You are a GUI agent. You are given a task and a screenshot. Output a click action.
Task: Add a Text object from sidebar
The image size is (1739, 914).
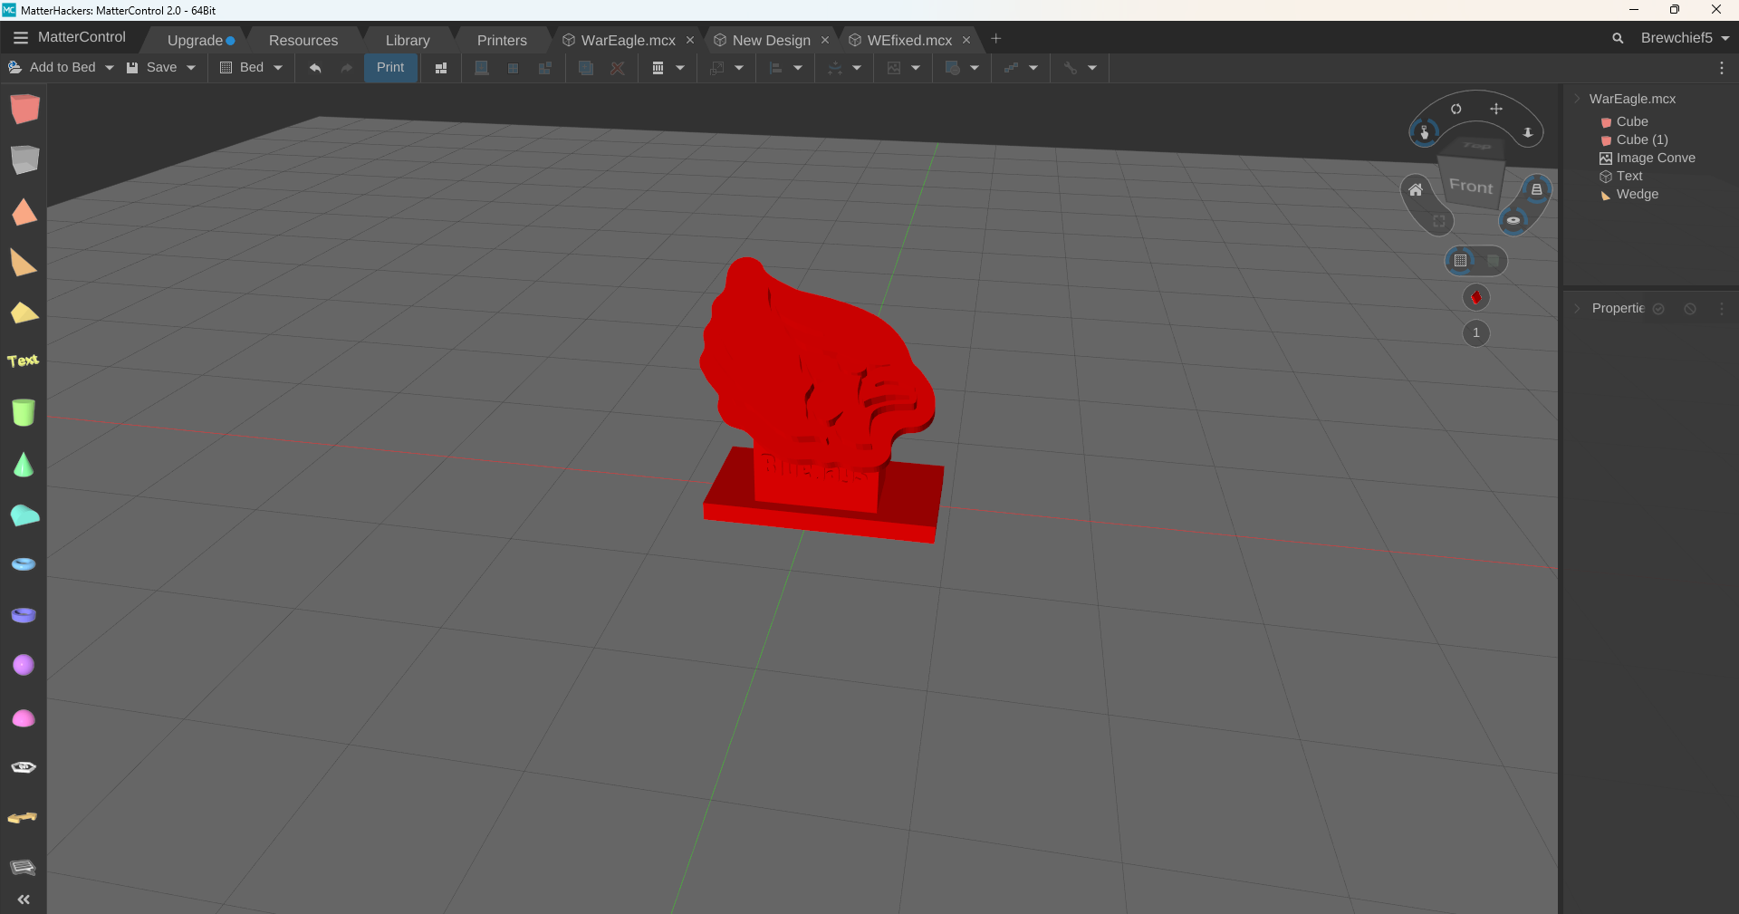tap(24, 361)
